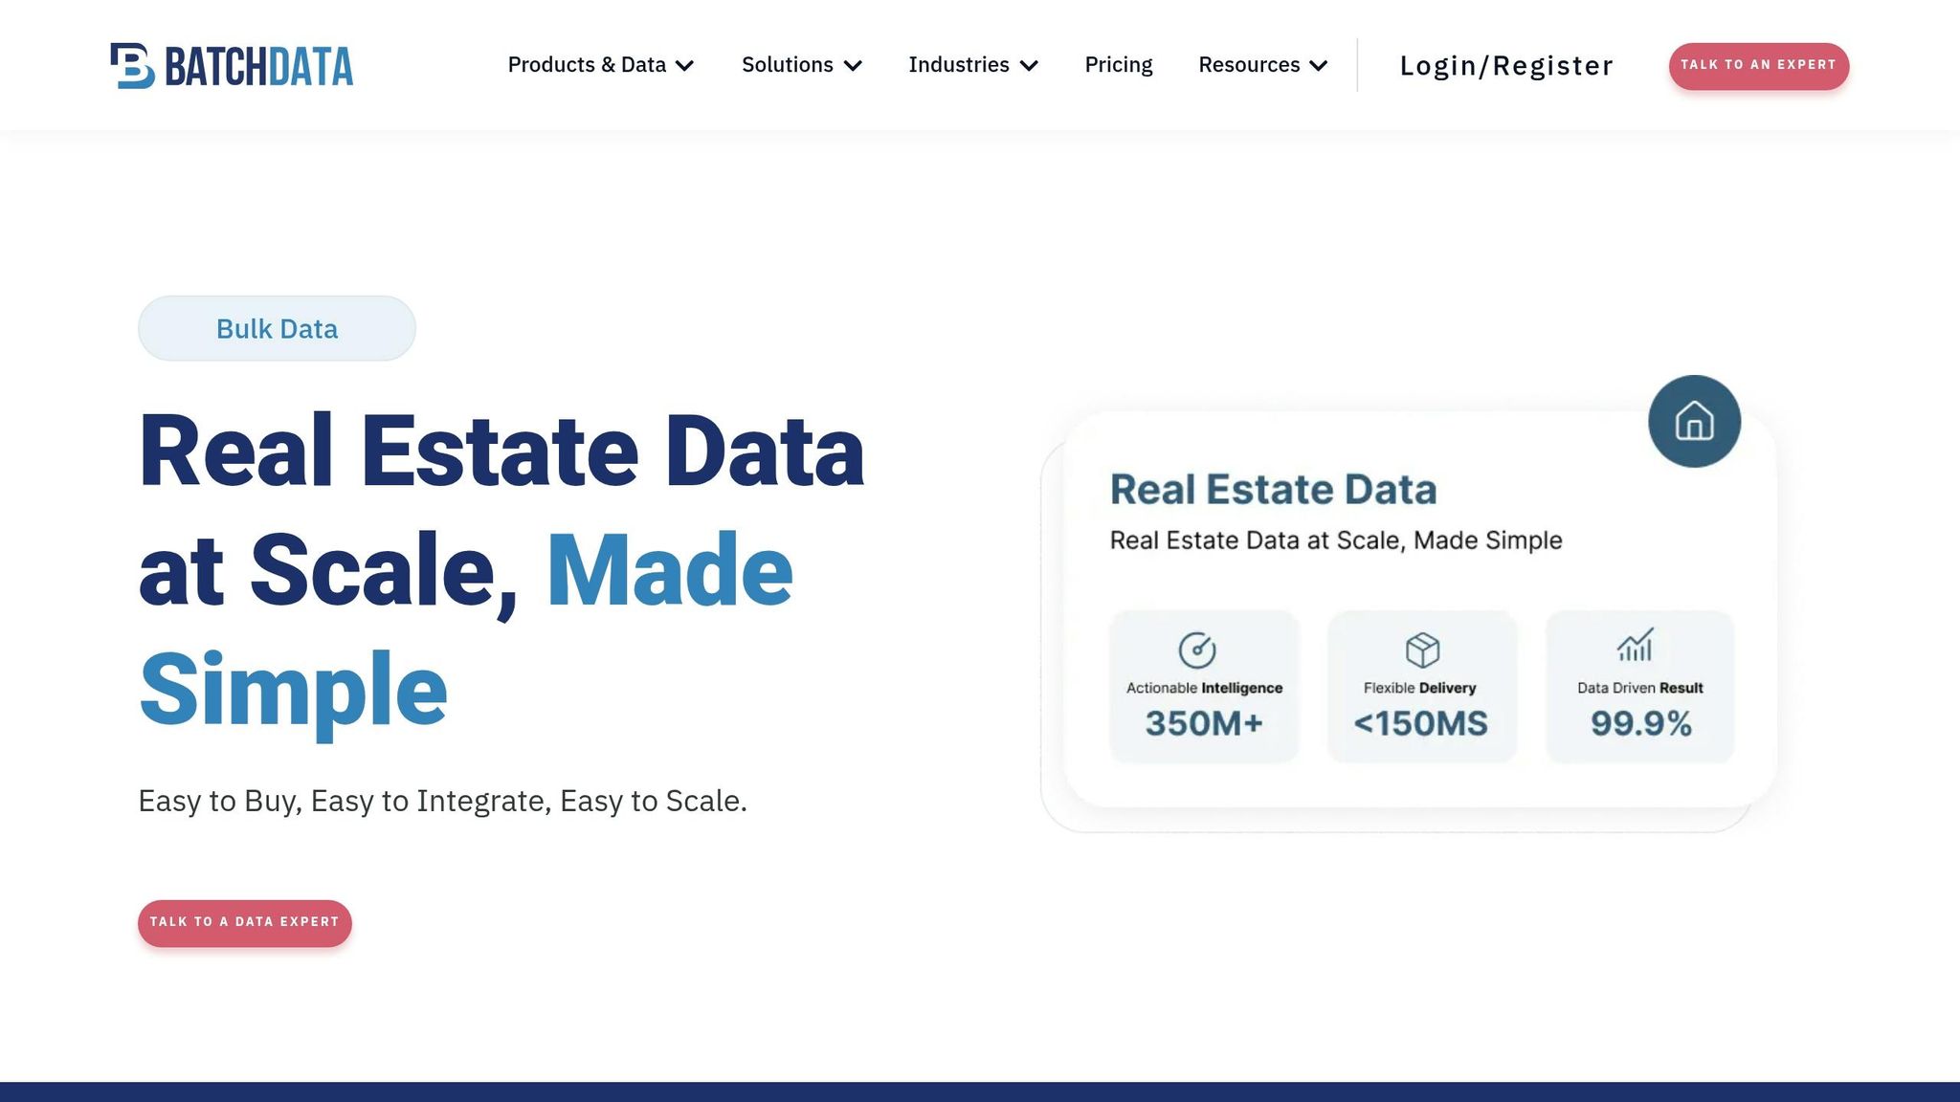Open the Resources menu
The height and width of the screenshot is (1102, 1960).
pos(1263,65)
